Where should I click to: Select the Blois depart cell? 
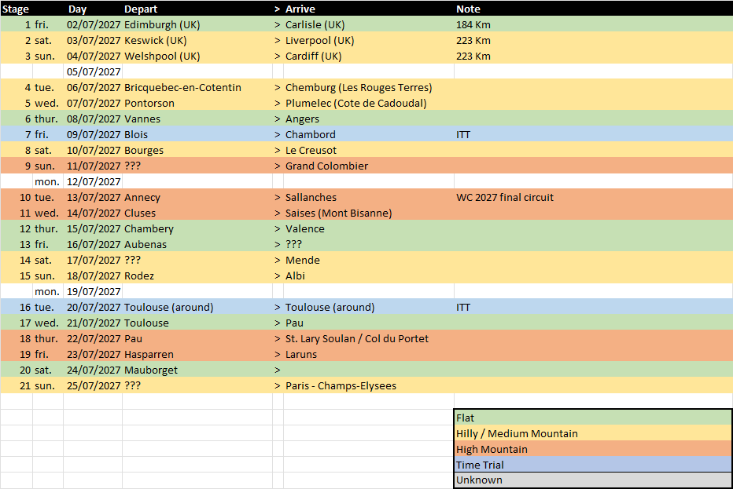197,135
